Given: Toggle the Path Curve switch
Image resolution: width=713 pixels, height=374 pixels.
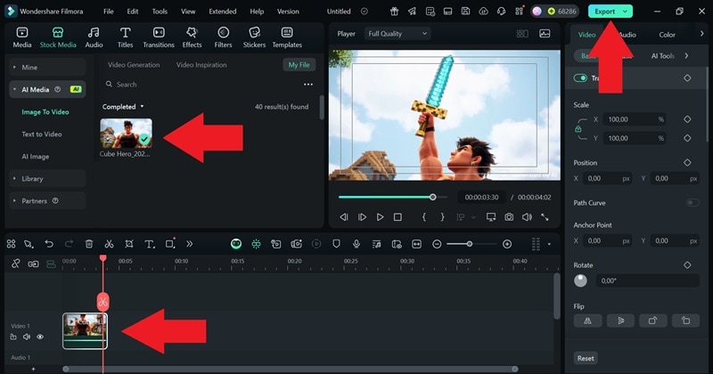Looking at the screenshot, I should tap(693, 203).
